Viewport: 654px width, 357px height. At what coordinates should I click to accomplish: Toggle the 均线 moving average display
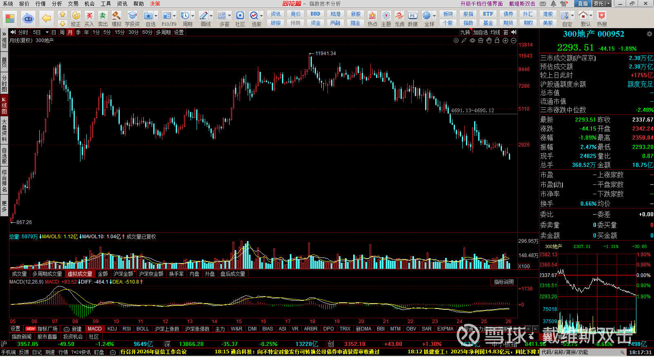click(x=495, y=32)
